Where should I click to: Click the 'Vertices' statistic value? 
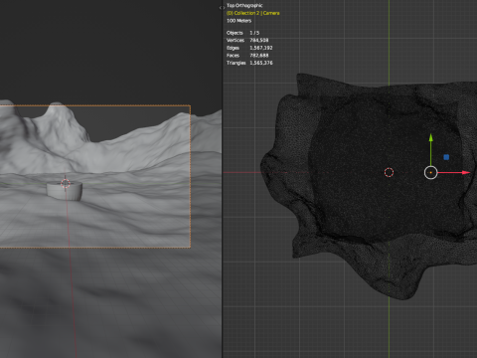[x=259, y=40]
